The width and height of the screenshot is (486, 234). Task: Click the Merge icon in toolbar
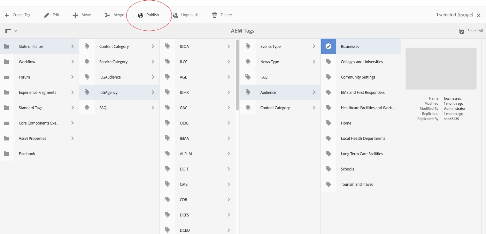click(107, 15)
